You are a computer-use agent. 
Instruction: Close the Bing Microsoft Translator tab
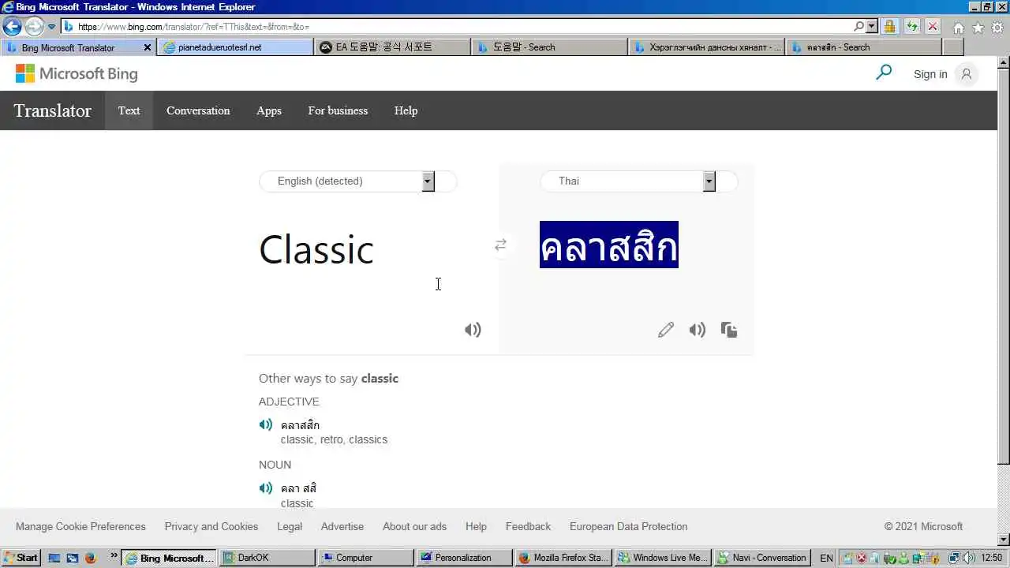pos(147,47)
